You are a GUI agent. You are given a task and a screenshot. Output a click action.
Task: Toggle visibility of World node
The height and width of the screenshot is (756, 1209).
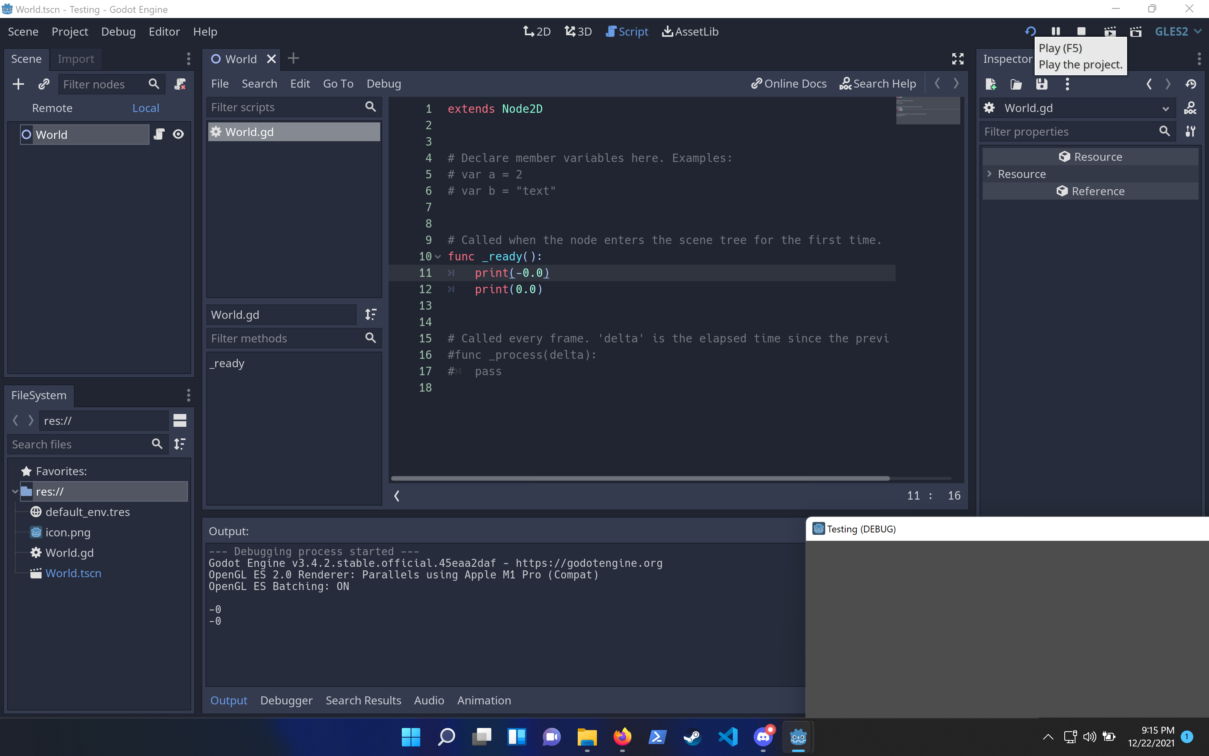[178, 134]
